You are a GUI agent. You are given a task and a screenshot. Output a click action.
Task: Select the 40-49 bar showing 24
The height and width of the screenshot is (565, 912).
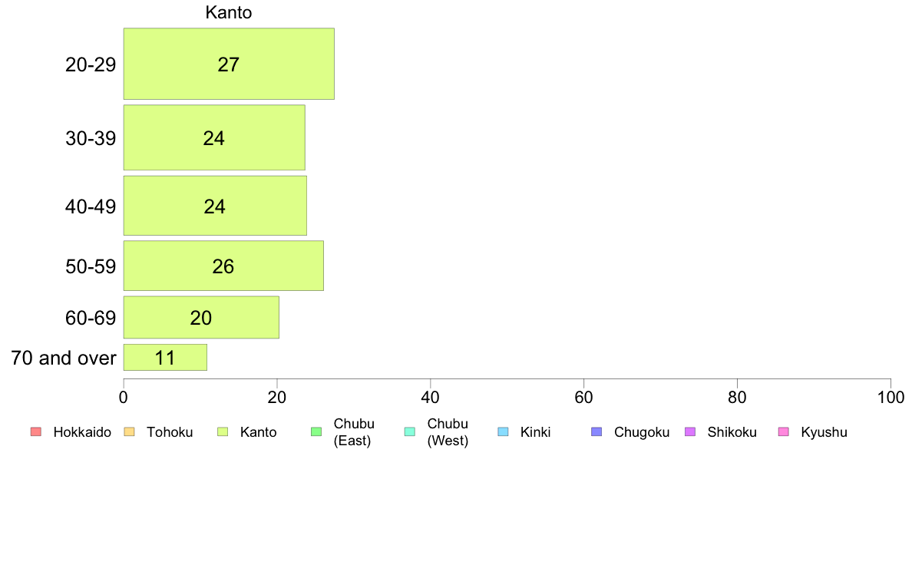click(x=215, y=206)
